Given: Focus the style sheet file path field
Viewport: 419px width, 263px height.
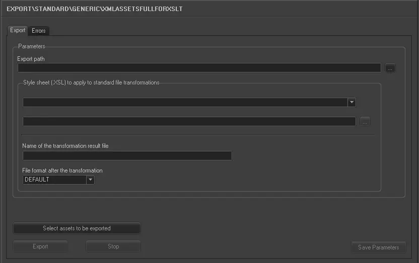Looking at the screenshot, I should coord(189,121).
